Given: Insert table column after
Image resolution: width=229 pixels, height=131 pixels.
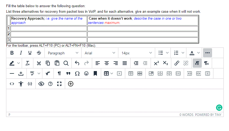Looking at the screenshot, I should (x=199, y=73).
